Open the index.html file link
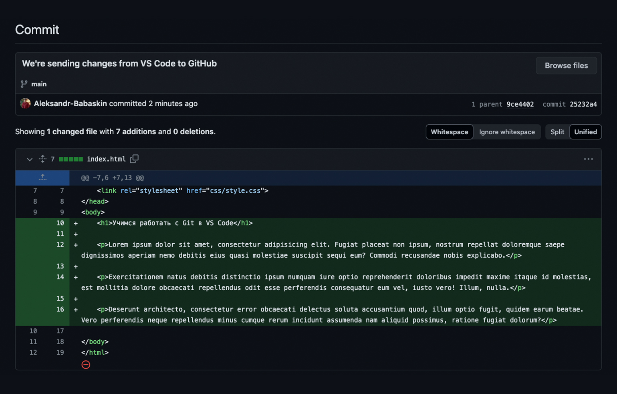 pyautogui.click(x=106, y=159)
